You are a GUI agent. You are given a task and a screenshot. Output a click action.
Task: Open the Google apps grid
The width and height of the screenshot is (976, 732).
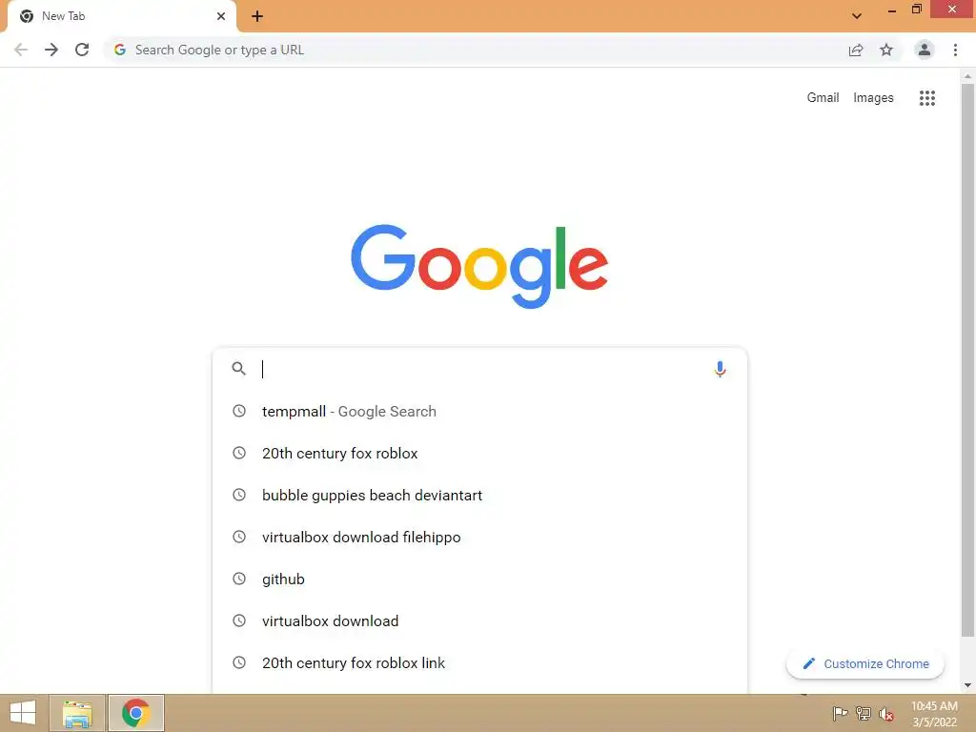pos(926,98)
